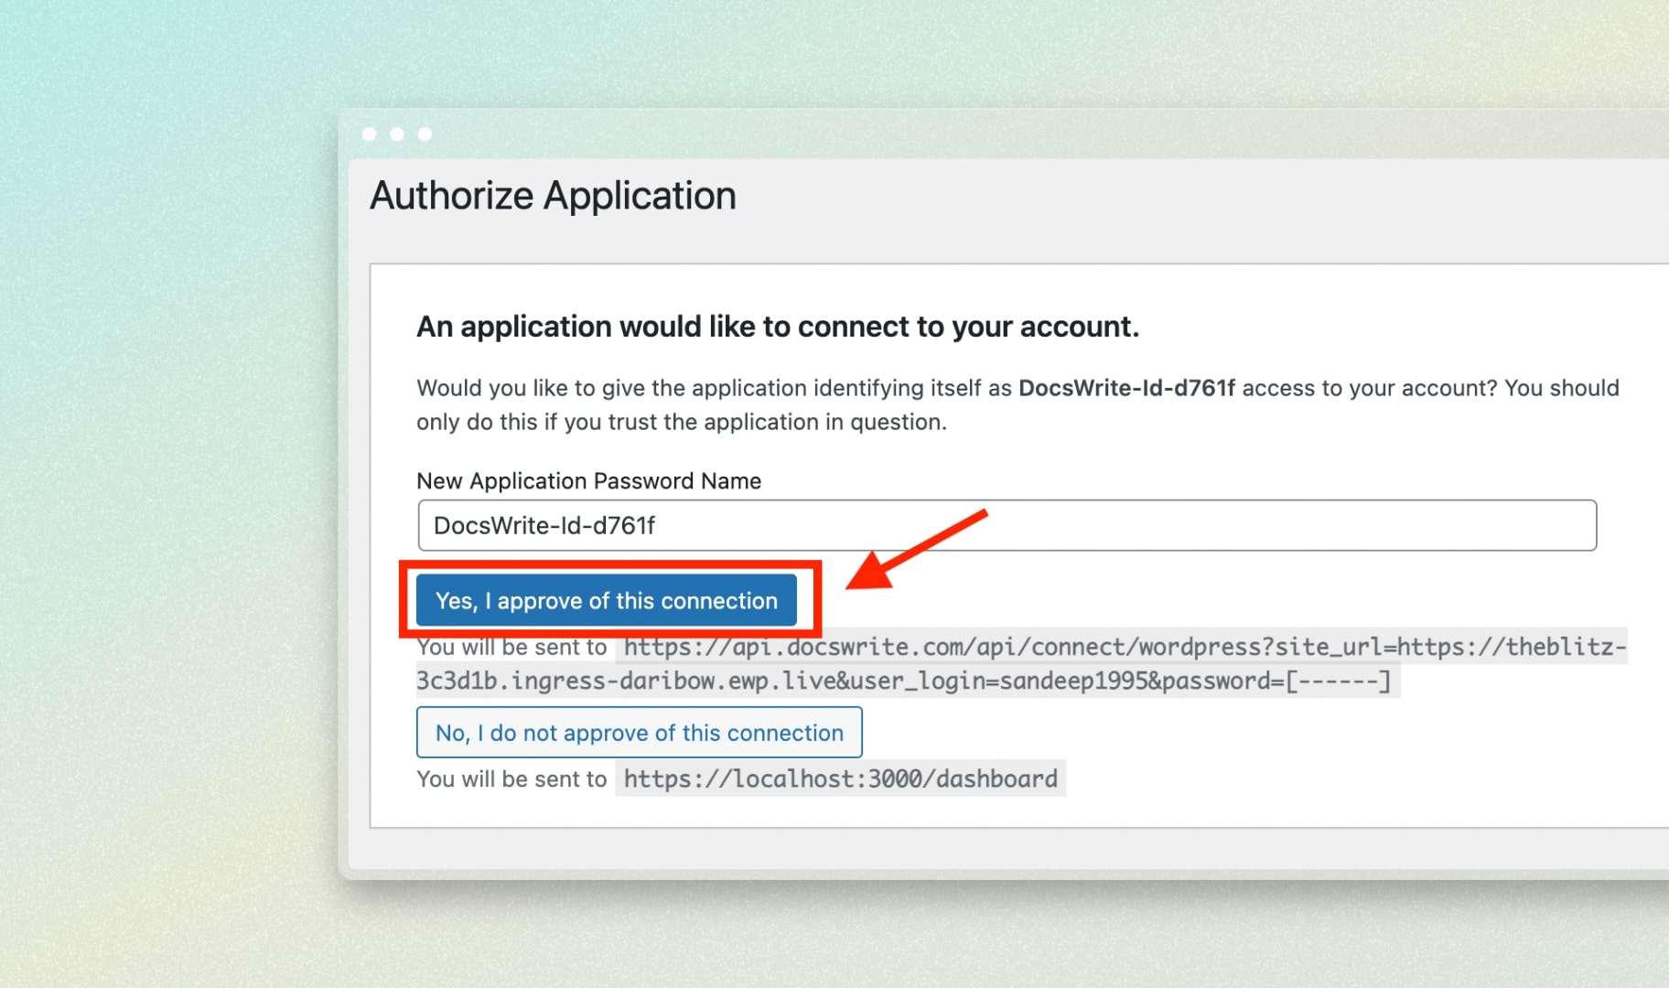Click the third window control dot
The height and width of the screenshot is (988, 1669).
click(425, 134)
